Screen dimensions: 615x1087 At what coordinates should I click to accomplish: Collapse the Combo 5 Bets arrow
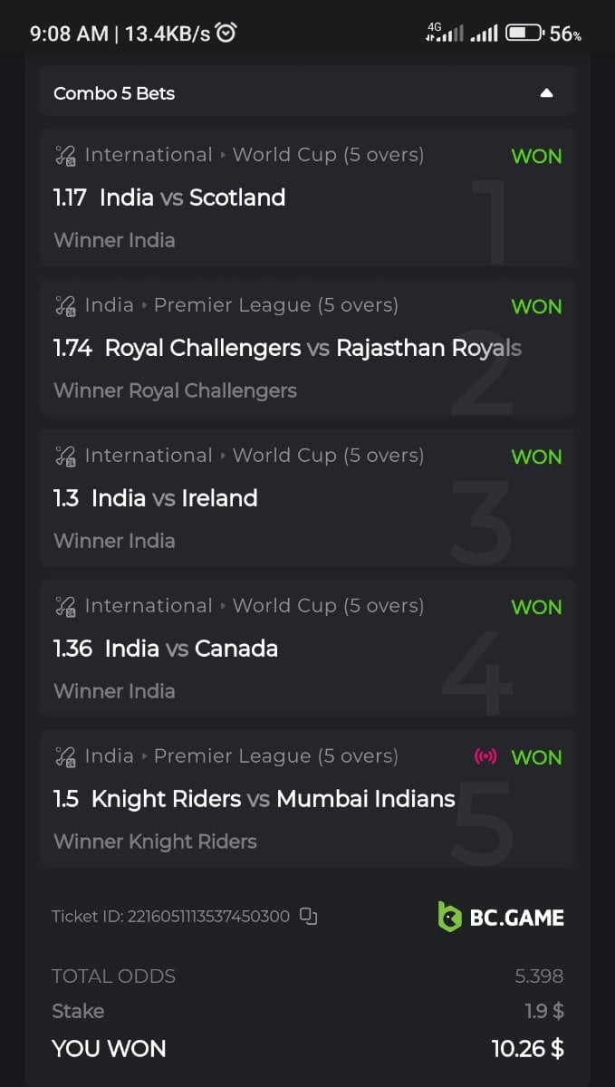546,93
